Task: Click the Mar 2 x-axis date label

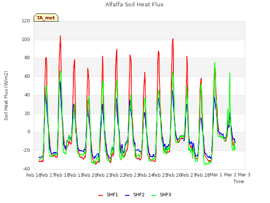Action: coord(230,175)
